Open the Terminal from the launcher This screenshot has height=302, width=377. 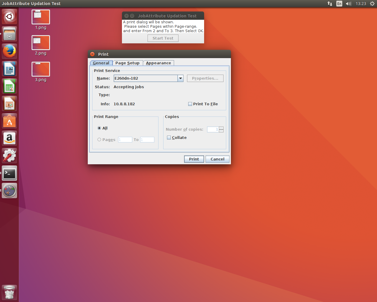click(x=9, y=173)
